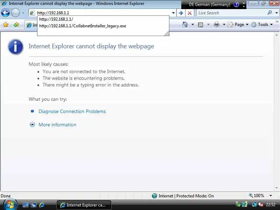Open the Print options dropdown arrow
This screenshot has height=210, width=280.
click(x=224, y=24)
